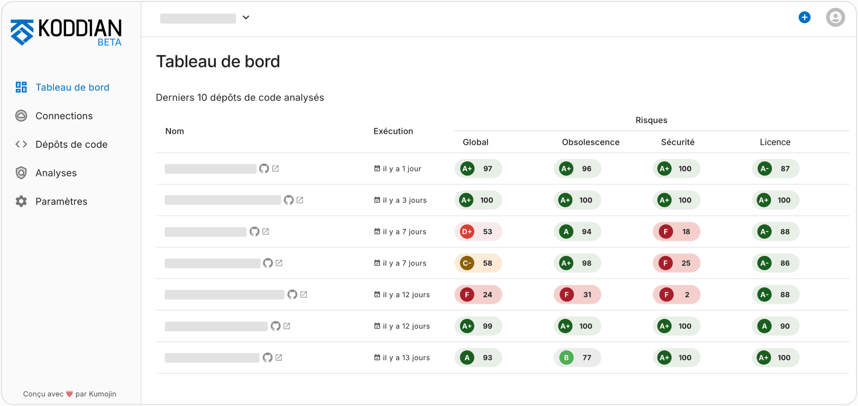Click the calendar icon beside 'il y a 13 jours'
This screenshot has height=406, width=858.
pos(376,358)
